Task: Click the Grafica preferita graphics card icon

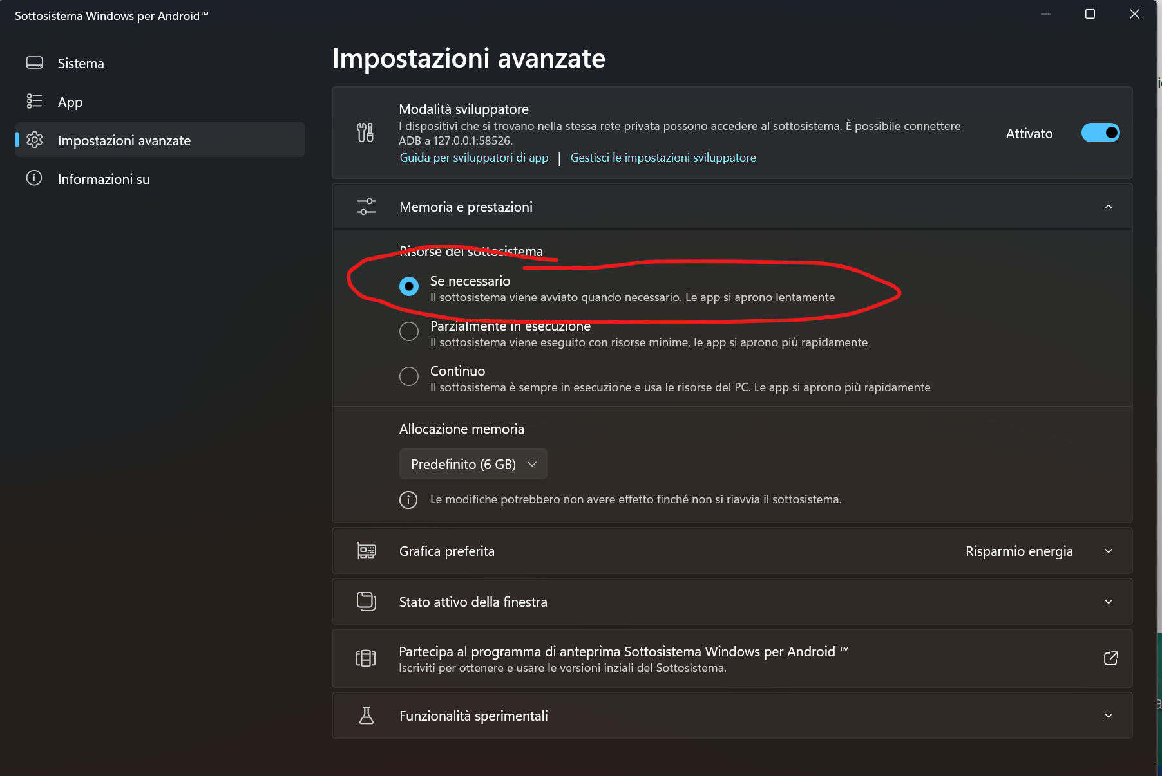Action: coord(367,551)
